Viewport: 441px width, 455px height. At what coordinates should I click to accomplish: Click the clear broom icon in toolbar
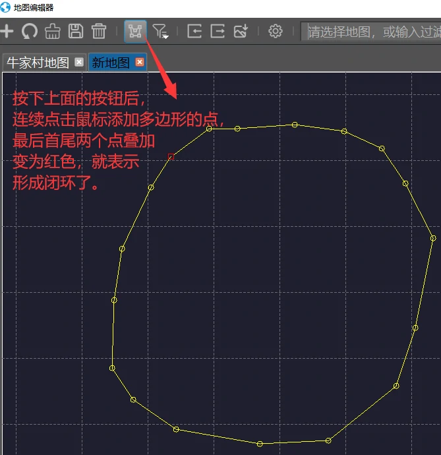(x=53, y=31)
